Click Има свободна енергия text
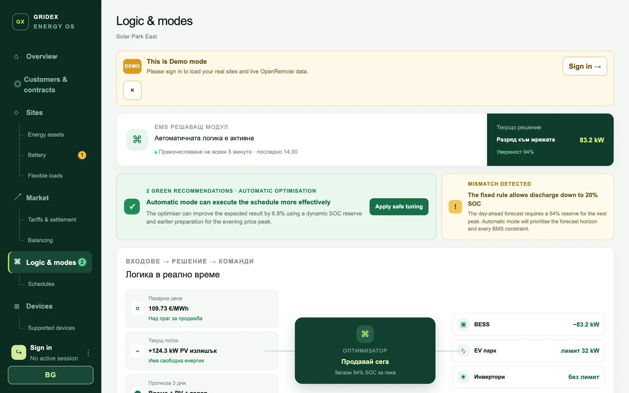629x393 pixels. pyautogui.click(x=176, y=361)
